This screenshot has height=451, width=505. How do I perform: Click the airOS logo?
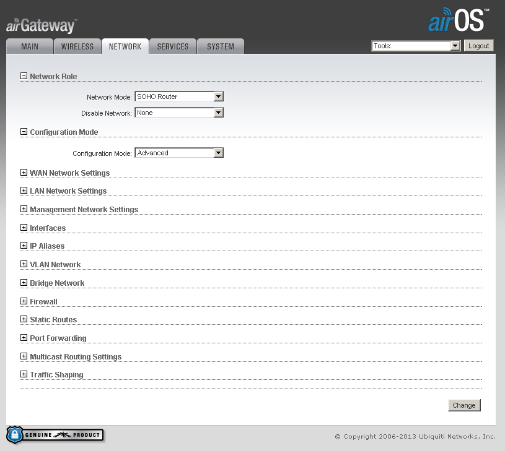pos(457,20)
